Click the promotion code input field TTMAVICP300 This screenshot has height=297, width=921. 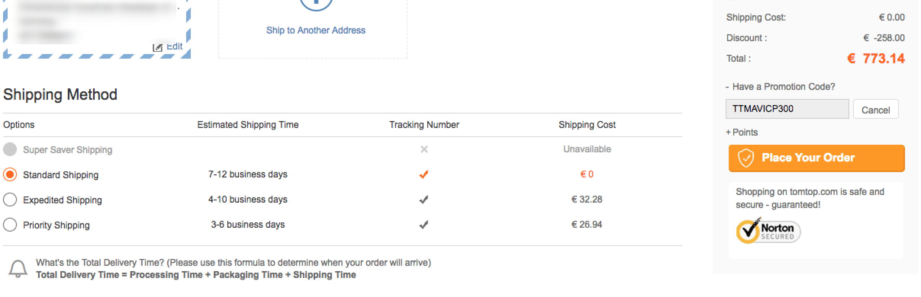pyautogui.click(x=787, y=109)
